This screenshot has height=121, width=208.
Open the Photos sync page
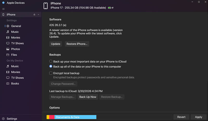(15, 49)
